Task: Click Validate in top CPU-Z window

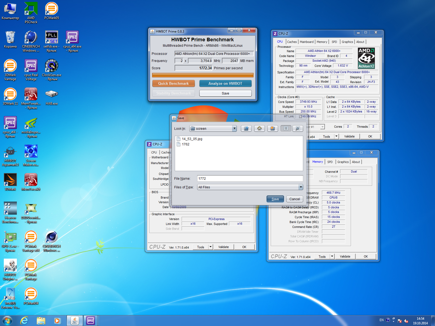Action: pyautogui.click(x=349, y=136)
